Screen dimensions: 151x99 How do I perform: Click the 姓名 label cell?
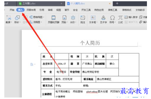click(48, 56)
